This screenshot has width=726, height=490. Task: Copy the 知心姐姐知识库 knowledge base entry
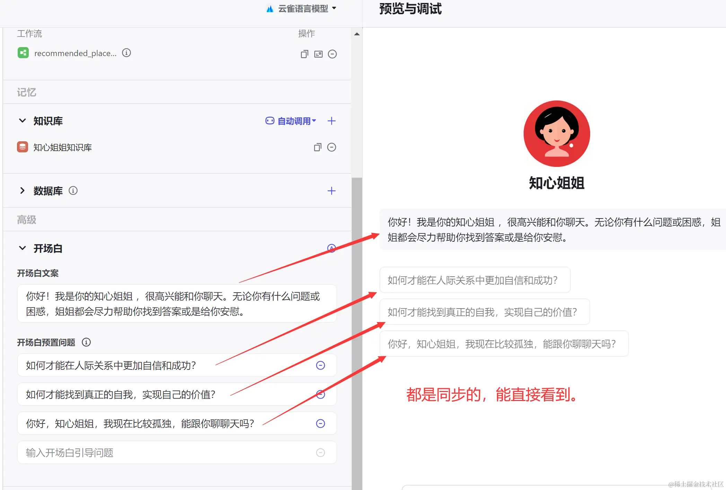coord(317,147)
